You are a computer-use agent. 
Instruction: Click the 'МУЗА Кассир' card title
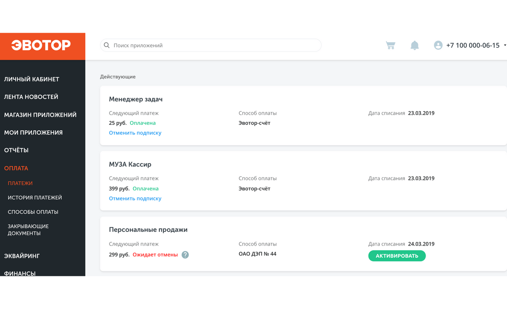pos(130,165)
